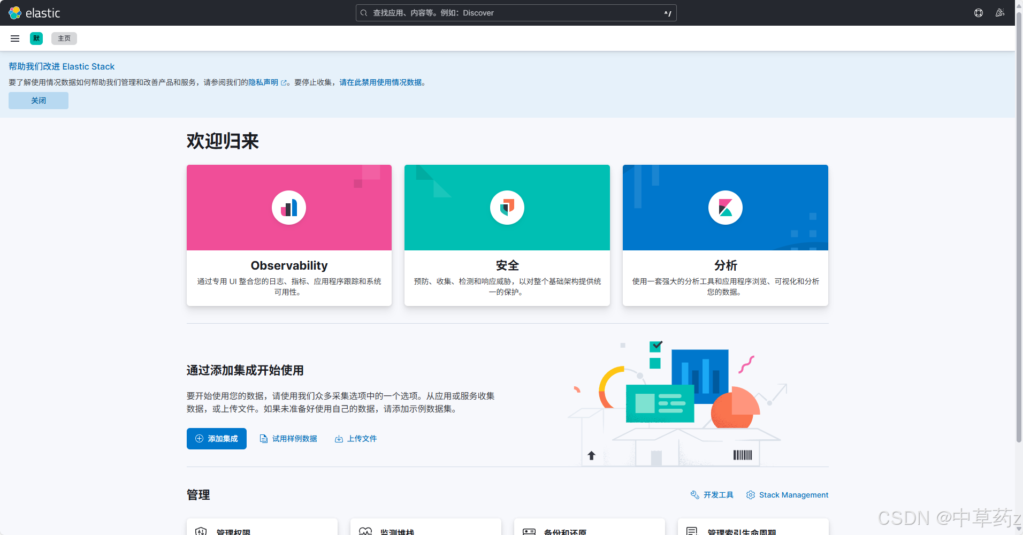This screenshot has height=535, width=1023.
Task: Click 试用样例数据 link
Action: tap(294, 439)
